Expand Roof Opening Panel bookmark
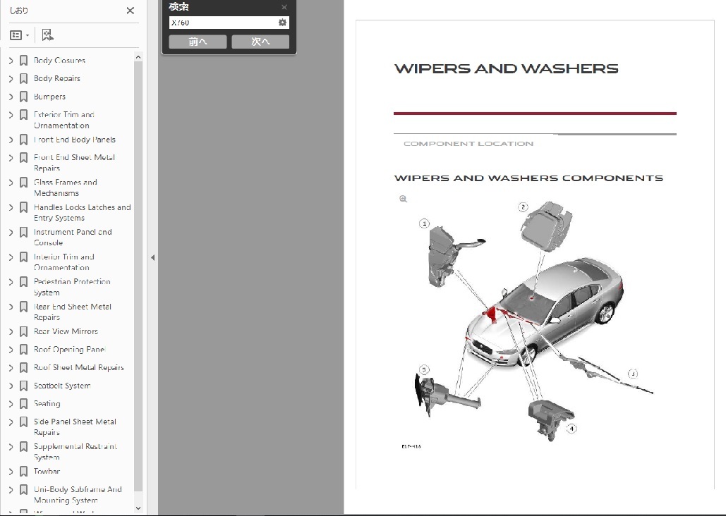The width and height of the screenshot is (726, 516). coord(11,350)
